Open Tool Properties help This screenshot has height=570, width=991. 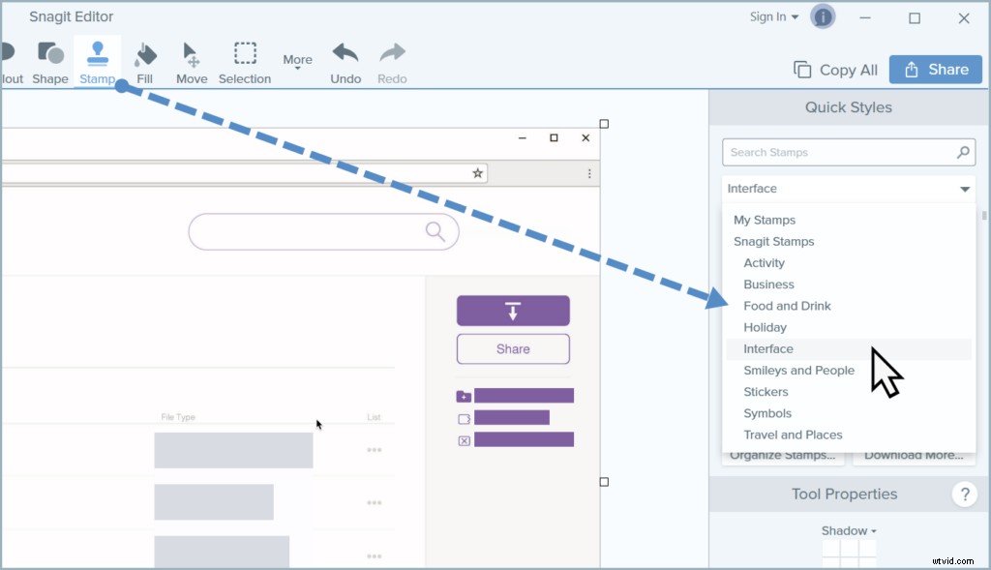pos(965,495)
